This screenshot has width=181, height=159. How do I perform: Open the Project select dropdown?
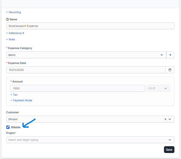pyautogui.click(x=170, y=140)
